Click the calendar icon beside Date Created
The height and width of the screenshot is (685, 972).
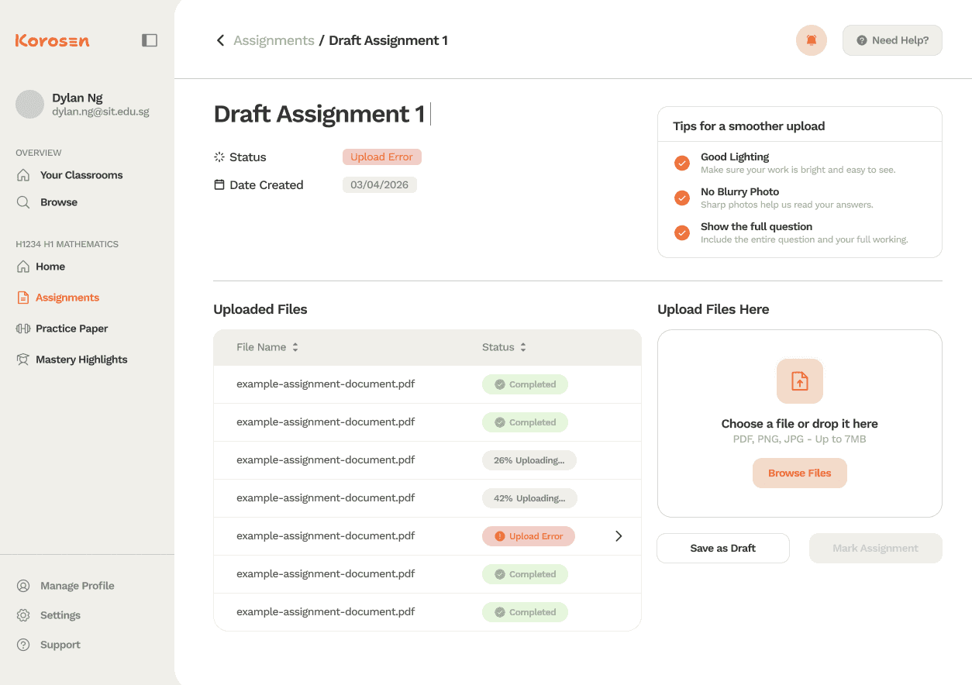[218, 184]
